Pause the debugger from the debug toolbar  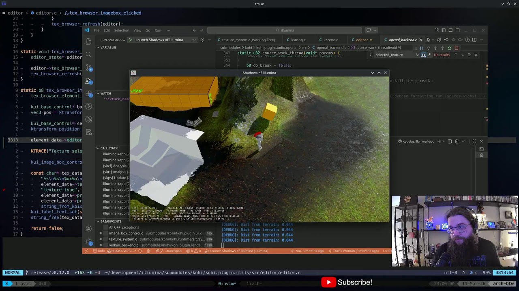click(x=421, y=48)
